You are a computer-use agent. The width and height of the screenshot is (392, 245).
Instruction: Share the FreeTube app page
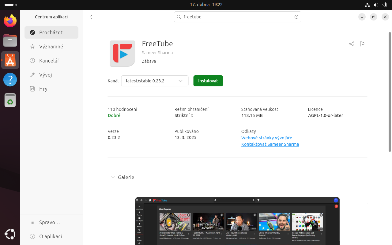(x=352, y=44)
